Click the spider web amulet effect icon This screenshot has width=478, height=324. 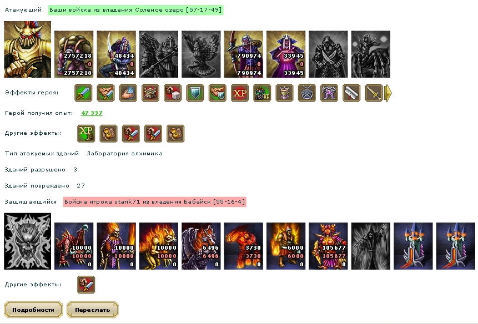point(306,93)
